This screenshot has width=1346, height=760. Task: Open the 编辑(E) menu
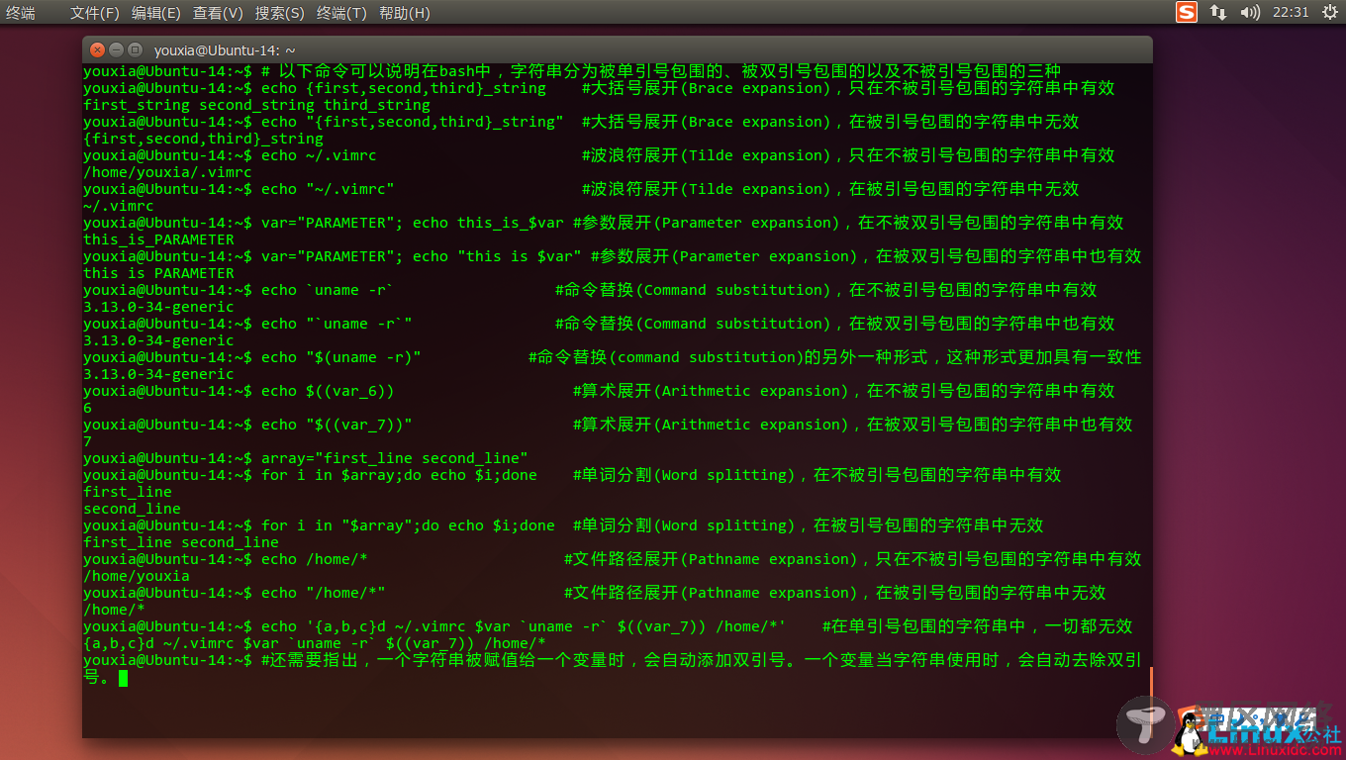[x=156, y=13]
